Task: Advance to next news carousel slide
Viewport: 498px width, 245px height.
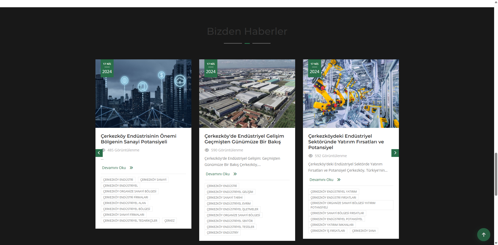Action: pyautogui.click(x=395, y=153)
